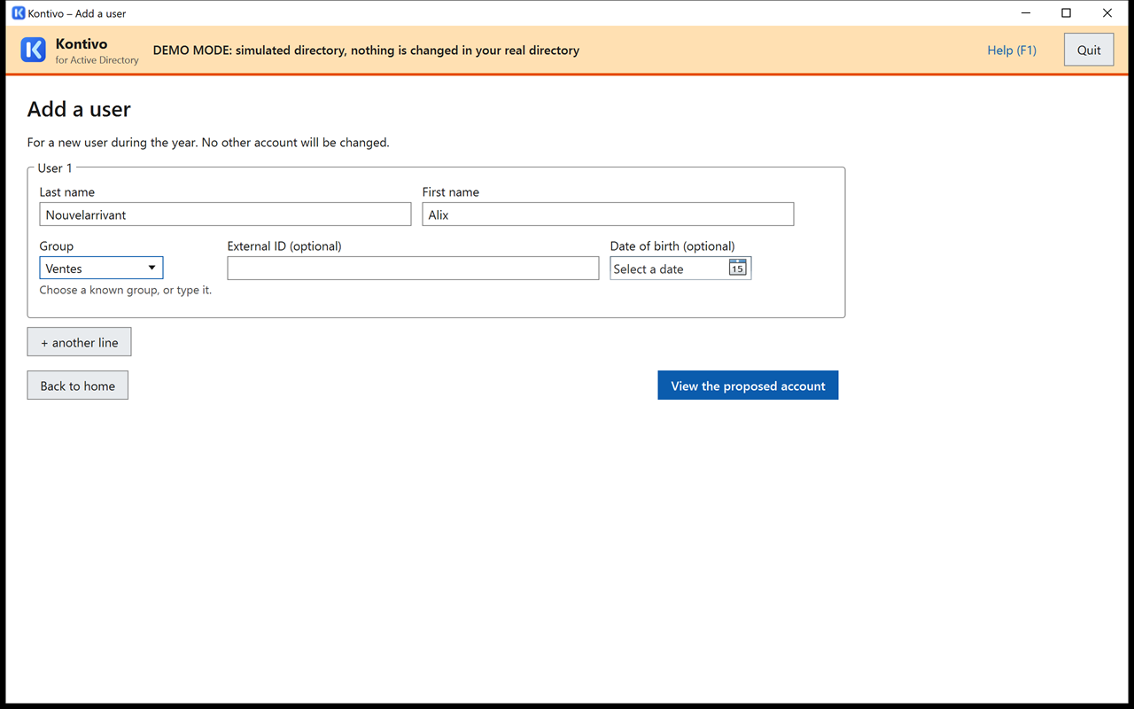Maximize the Kontivo window

point(1067,13)
